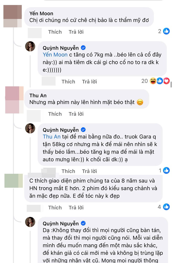The image size is (173, 263).
Task: Click the Like icon showing 4 reactions
Action: 166,207
